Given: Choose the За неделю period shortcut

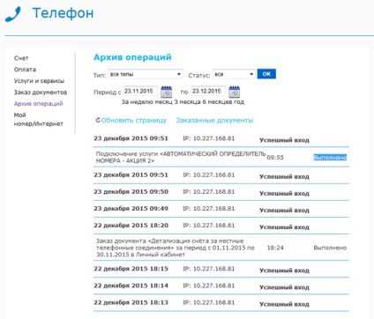Looking at the screenshot, I should coord(138,102).
